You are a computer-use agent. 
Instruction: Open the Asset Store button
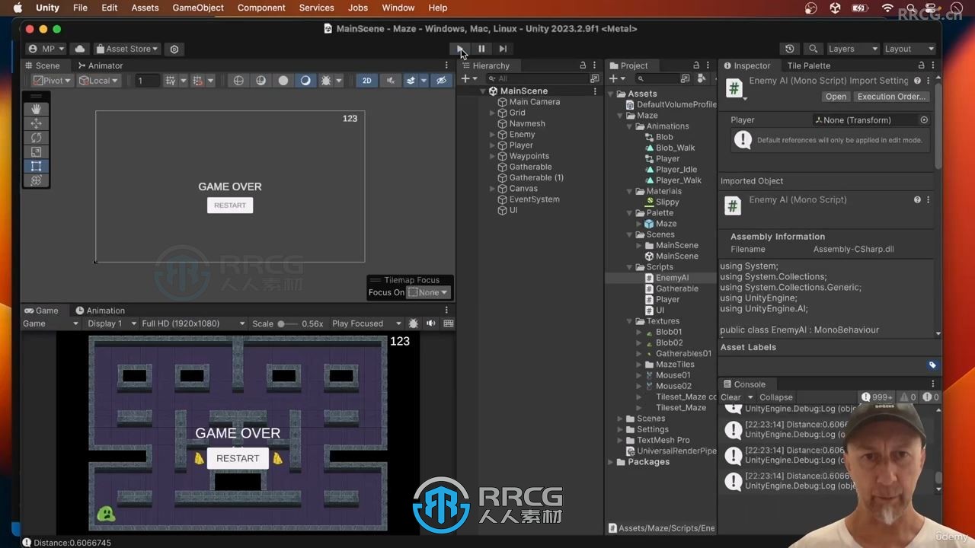pyautogui.click(x=126, y=49)
